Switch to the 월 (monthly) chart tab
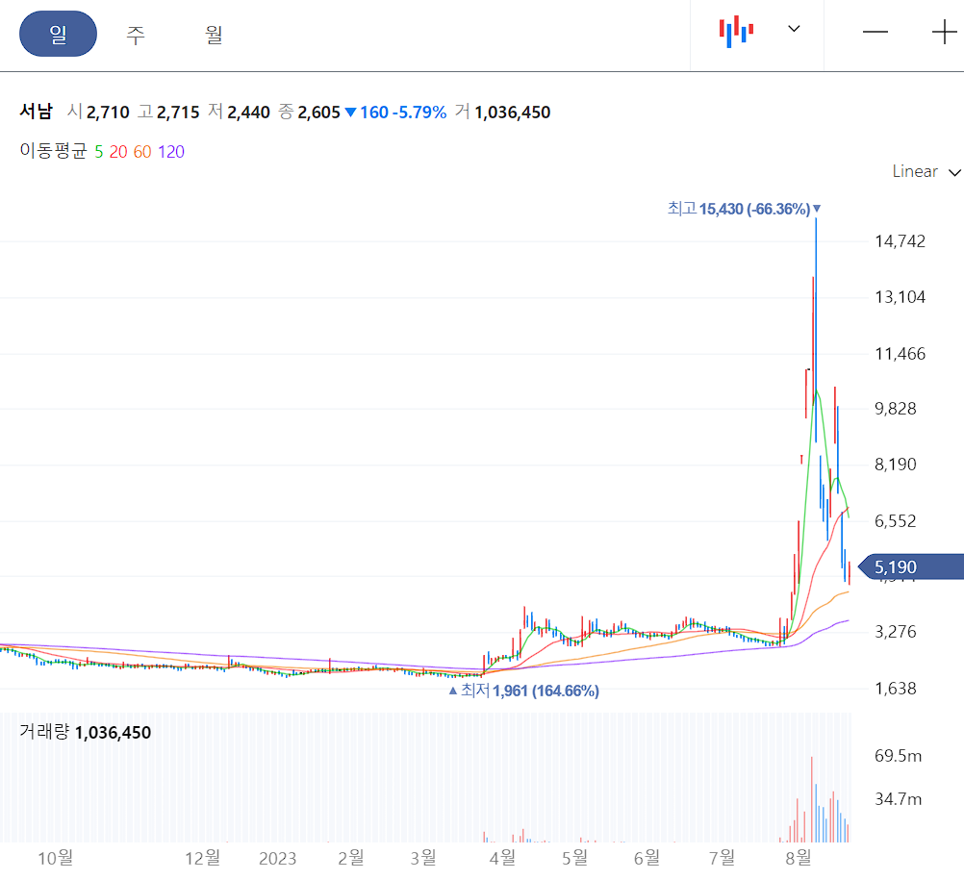 coord(214,35)
